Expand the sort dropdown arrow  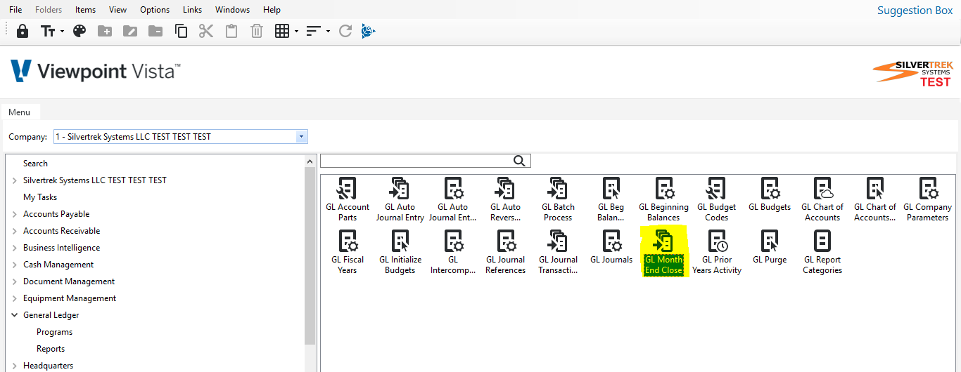(x=328, y=32)
